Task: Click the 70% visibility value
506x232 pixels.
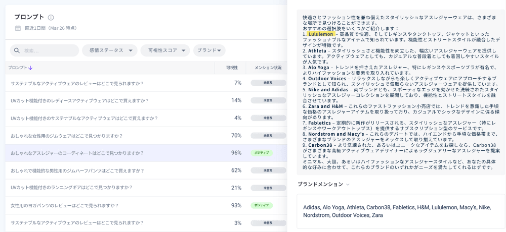Action: [x=236, y=136]
